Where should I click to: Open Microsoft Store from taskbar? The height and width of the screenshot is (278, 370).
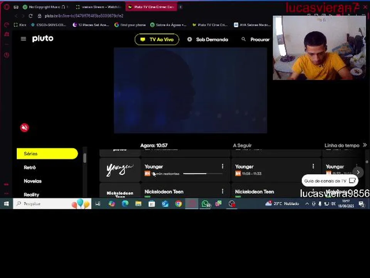coord(152,203)
